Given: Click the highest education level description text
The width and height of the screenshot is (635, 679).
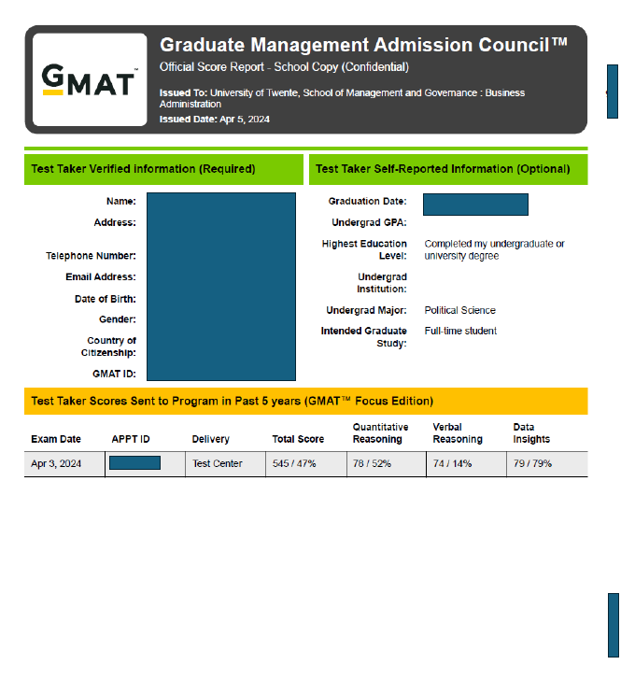Looking at the screenshot, I should [x=494, y=250].
